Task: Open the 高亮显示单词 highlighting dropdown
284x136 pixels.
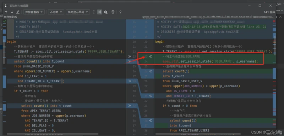Action: point(78,12)
